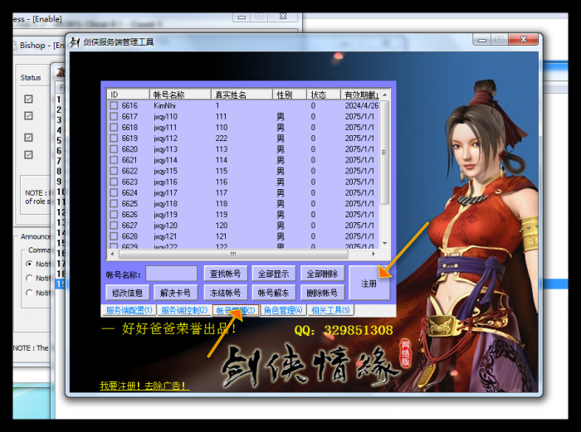Click the 性别 column header
Viewport: 581px width, 432px height.
point(290,95)
